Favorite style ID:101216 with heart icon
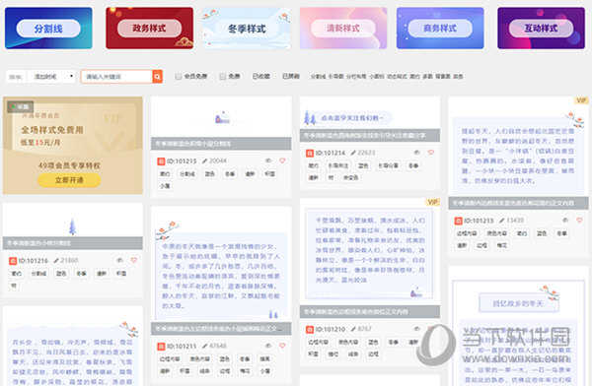This screenshot has height=386, width=592. [134, 260]
